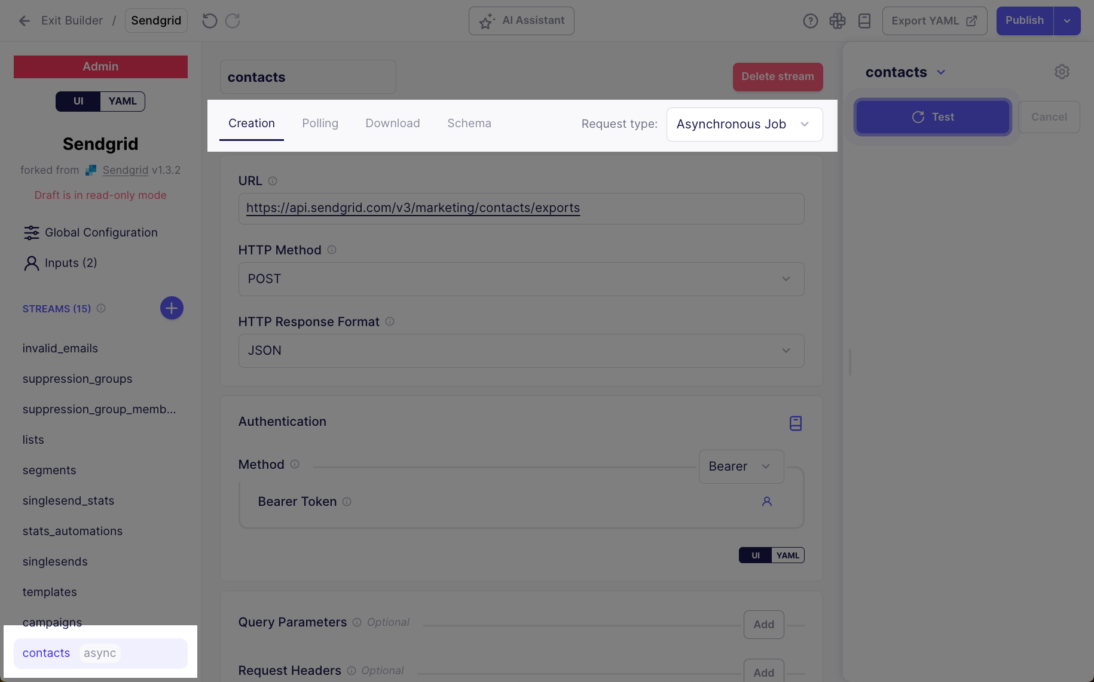This screenshot has height=682, width=1094.
Task: Open the HTTP Method POST dropdown
Action: click(521, 279)
